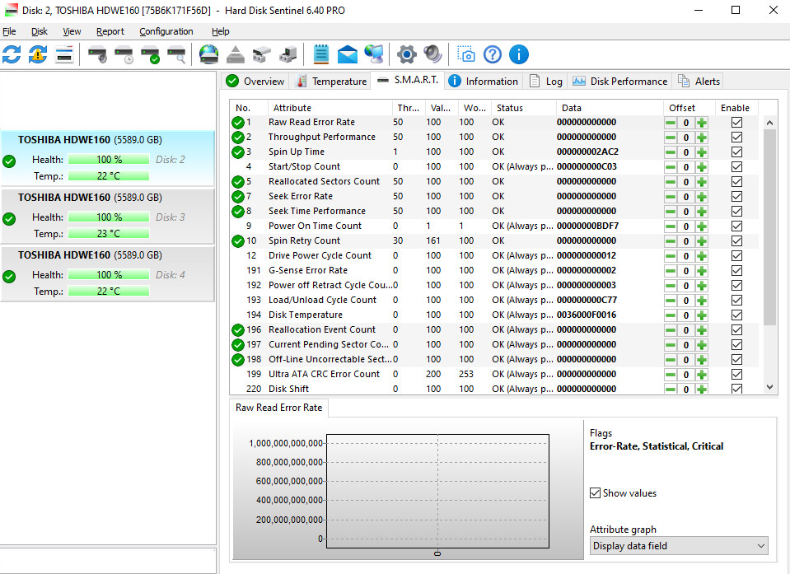
Task: Toggle Enable checkbox for Load/Unload Cycle Count
Action: 736,300
